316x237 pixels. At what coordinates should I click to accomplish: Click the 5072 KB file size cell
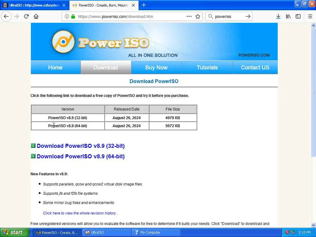[x=173, y=126]
